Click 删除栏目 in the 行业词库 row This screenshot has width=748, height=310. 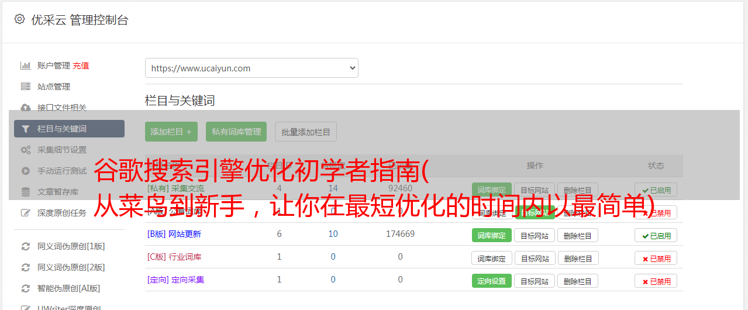(x=578, y=259)
